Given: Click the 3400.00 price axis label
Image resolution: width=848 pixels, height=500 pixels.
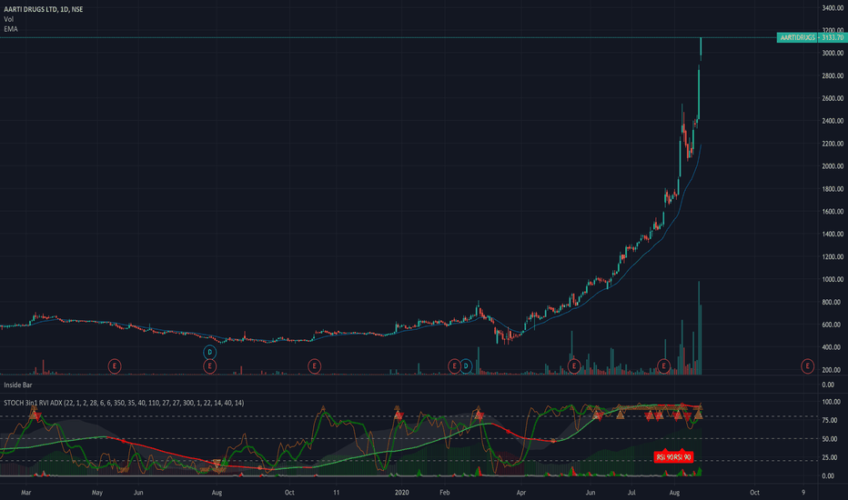Looking at the screenshot, I should pyautogui.click(x=833, y=8).
